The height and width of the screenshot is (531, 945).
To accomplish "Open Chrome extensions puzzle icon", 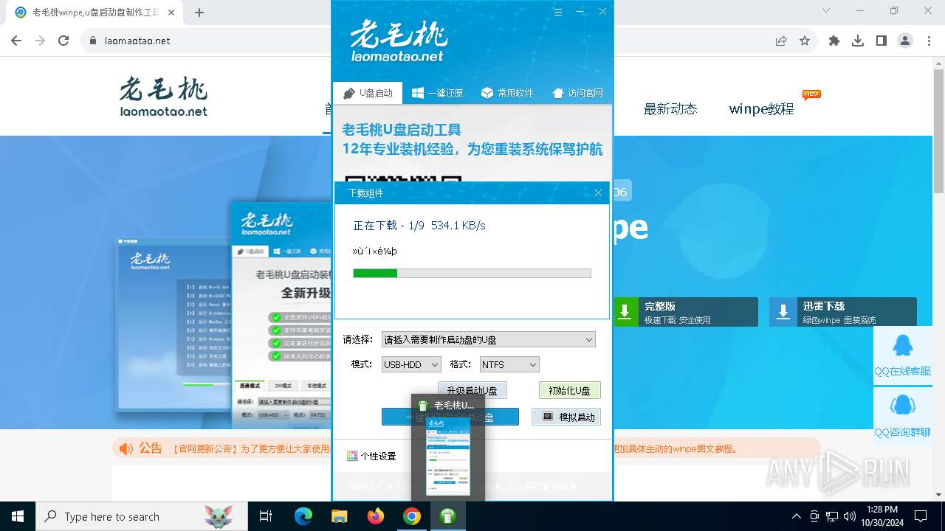I will (x=834, y=41).
